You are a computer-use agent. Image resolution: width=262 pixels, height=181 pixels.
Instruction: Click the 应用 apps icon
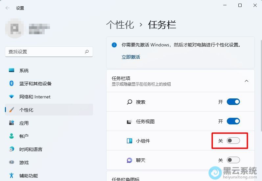12,123
